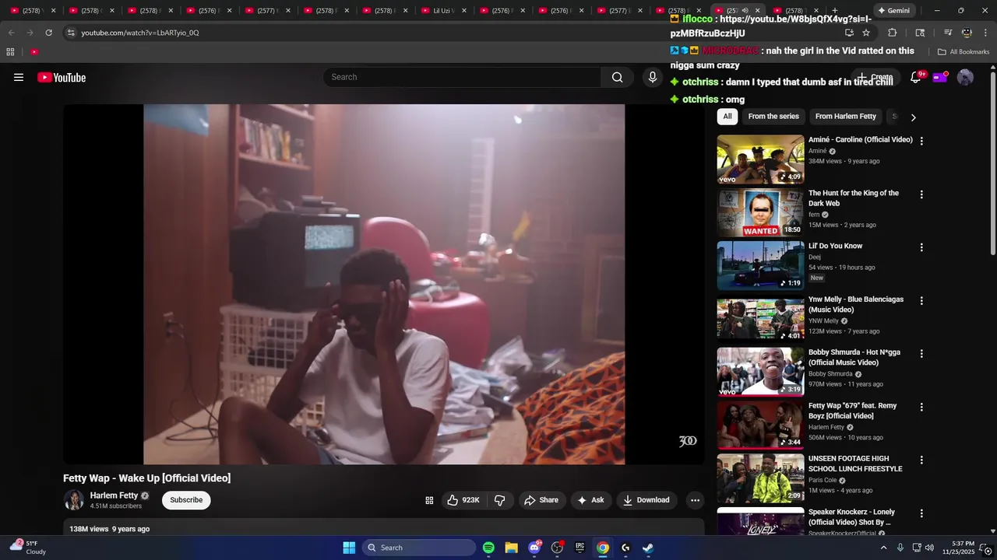Subscribe to Harlem Fetty
Image resolution: width=997 pixels, height=560 pixels.
click(186, 500)
